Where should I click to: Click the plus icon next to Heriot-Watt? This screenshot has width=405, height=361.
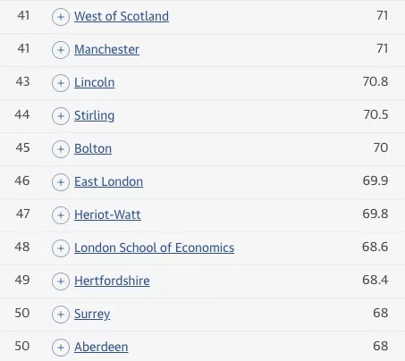pyautogui.click(x=61, y=215)
